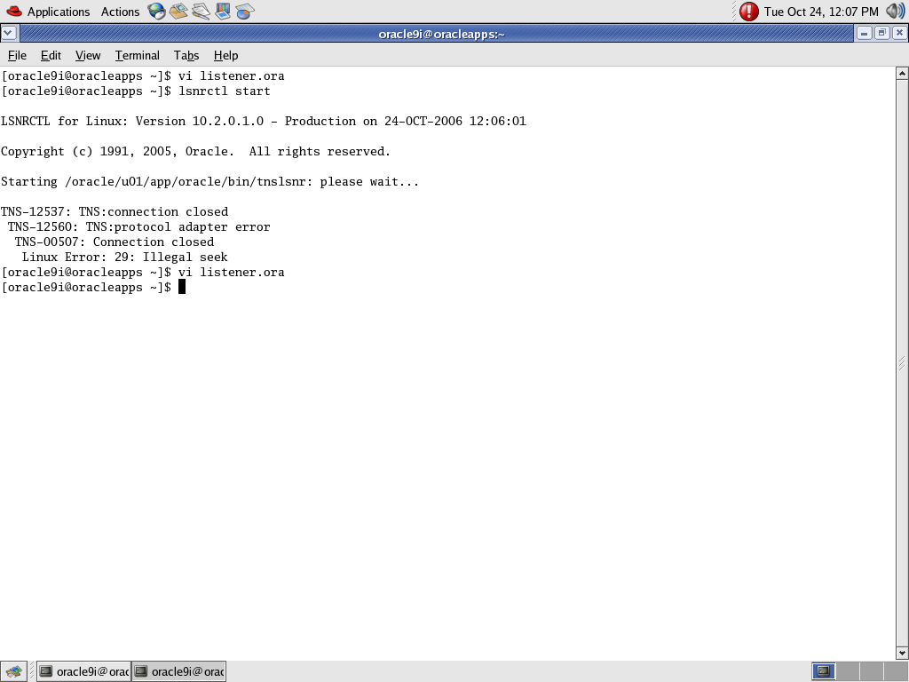This screenshot has height=682, width=909.
Task: Click the show desktop icon in bottom panel
Action: click(x=13, y=671)
